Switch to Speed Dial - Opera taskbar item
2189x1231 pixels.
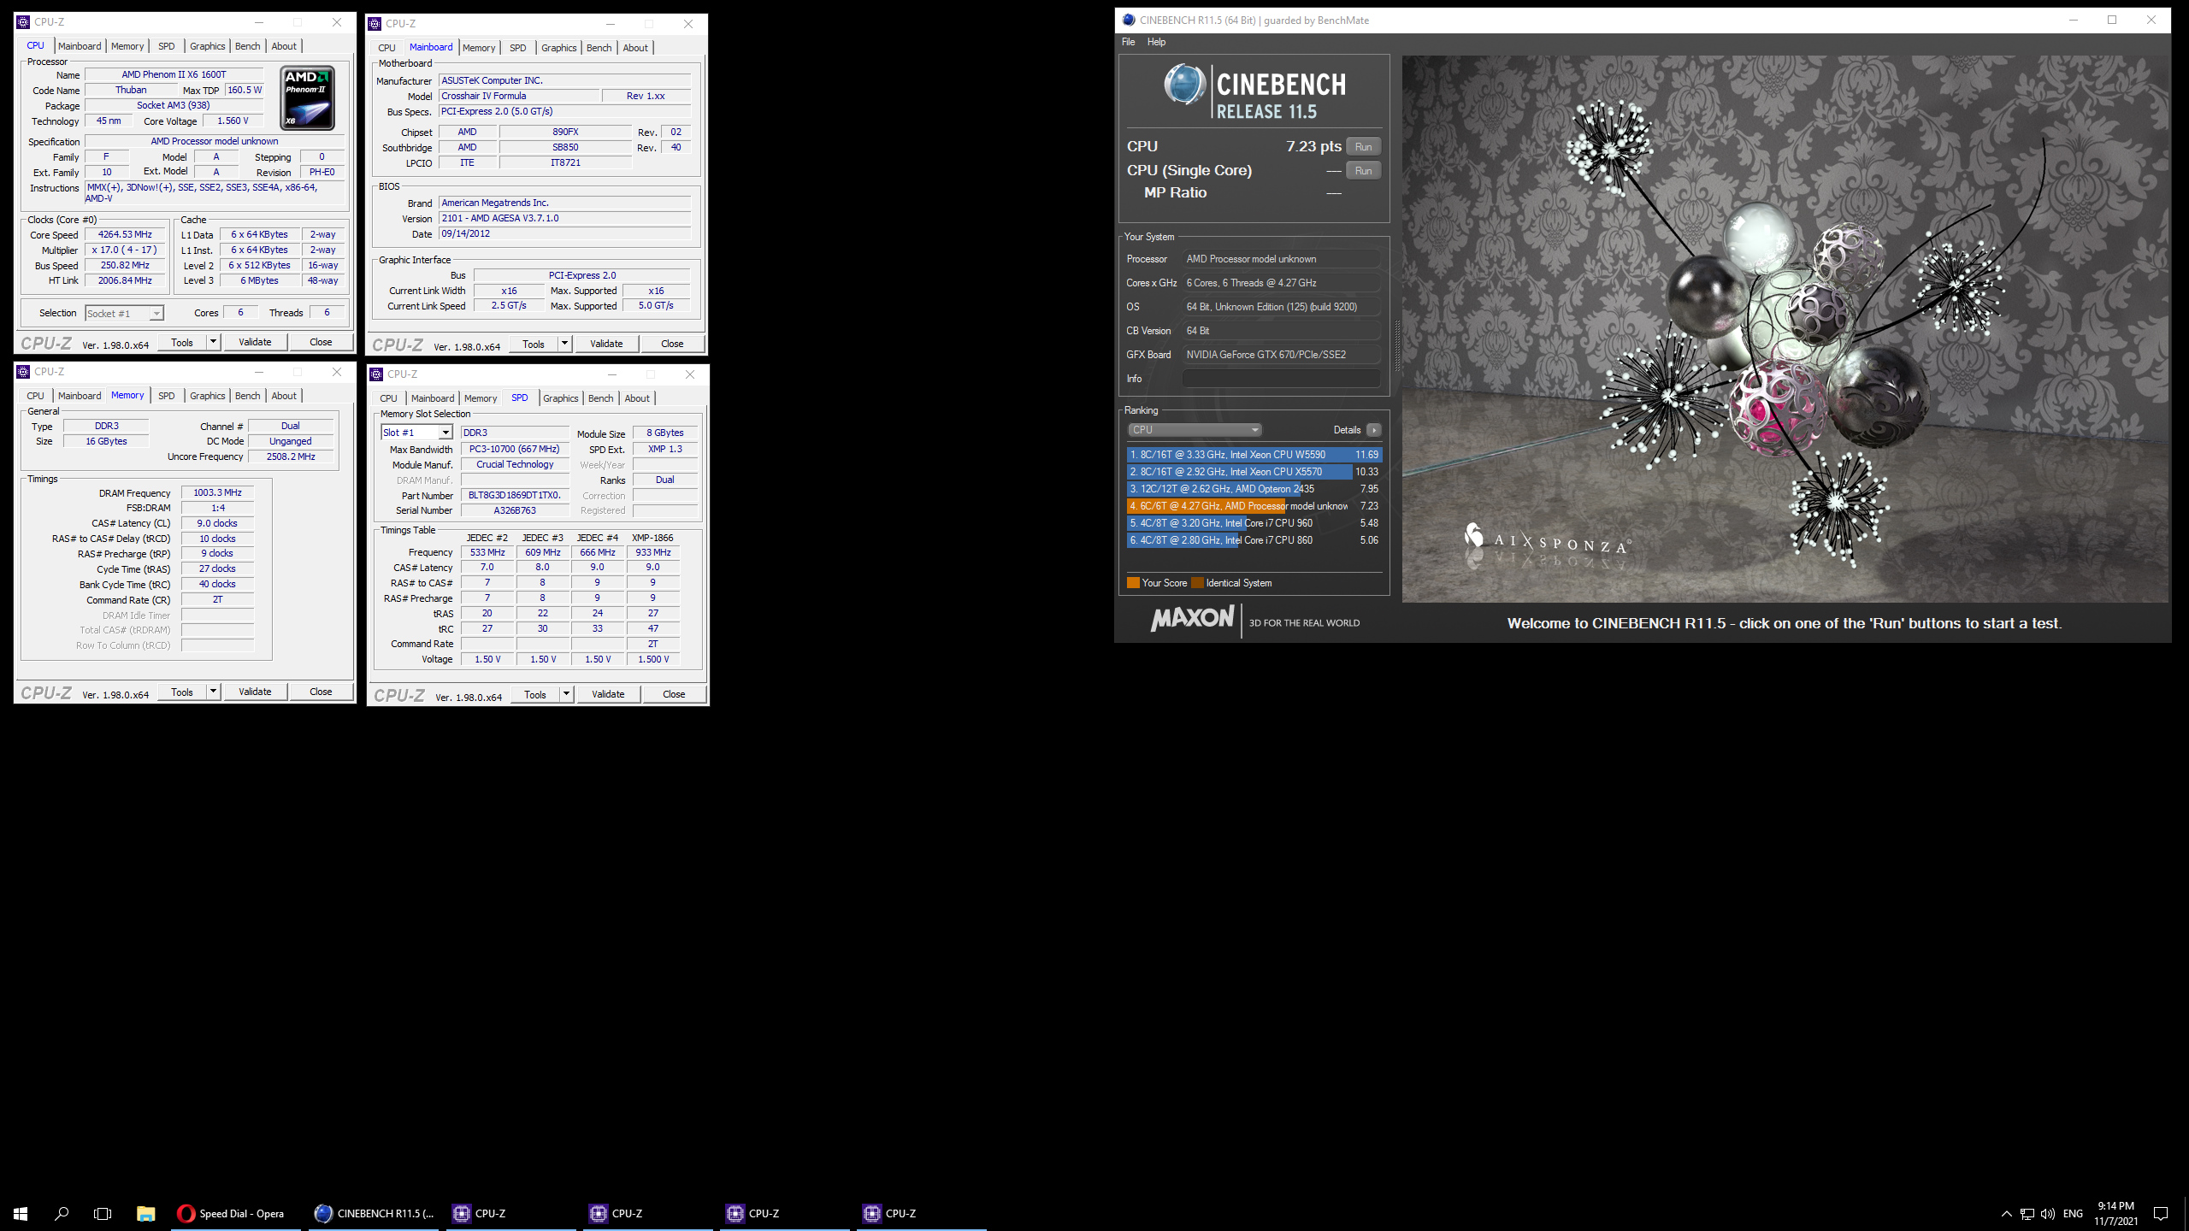[x=236, y=1213]
